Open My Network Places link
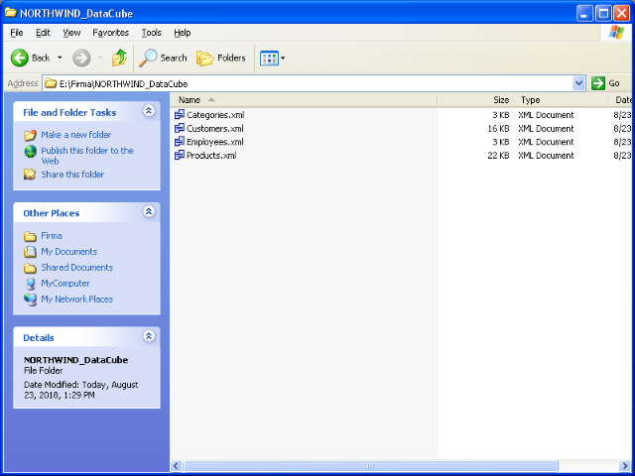 coord(77,299)
